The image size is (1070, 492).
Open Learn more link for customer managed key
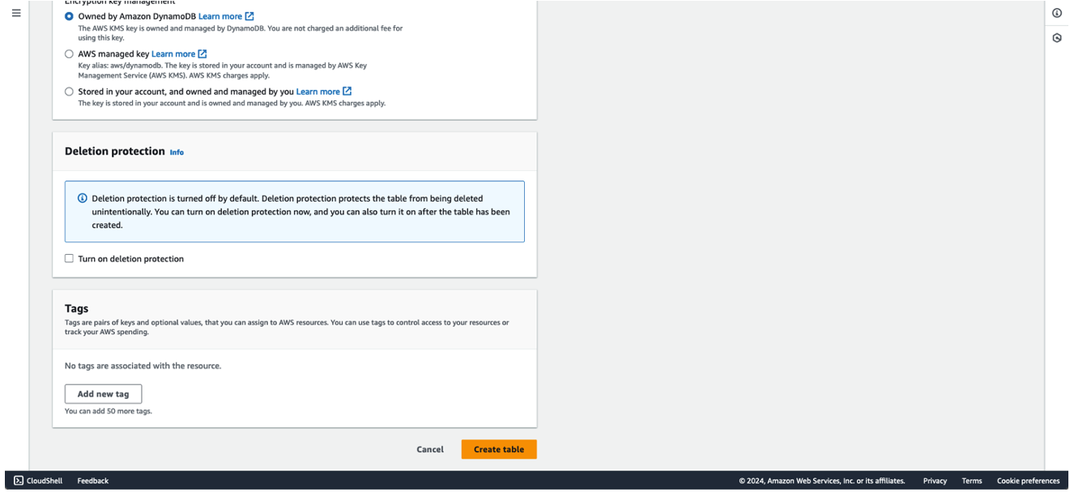coord(318,92)
